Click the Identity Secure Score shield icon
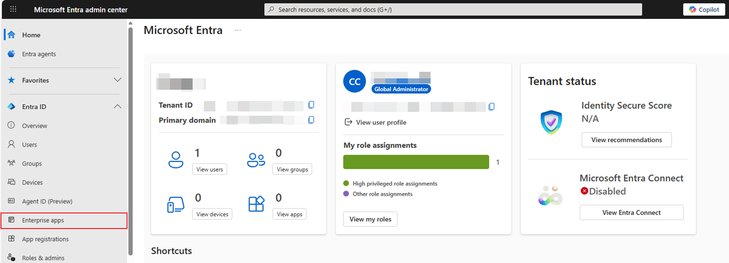The image size is (729, 263). click(551, 122)
